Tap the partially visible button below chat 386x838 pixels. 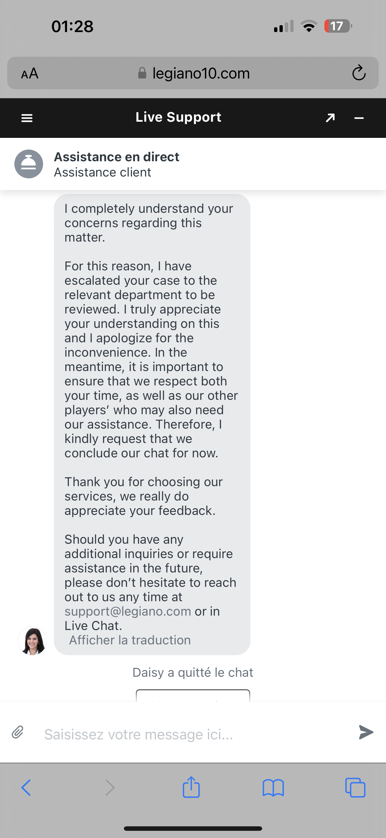pyautogui.click(x=193, y=696)
